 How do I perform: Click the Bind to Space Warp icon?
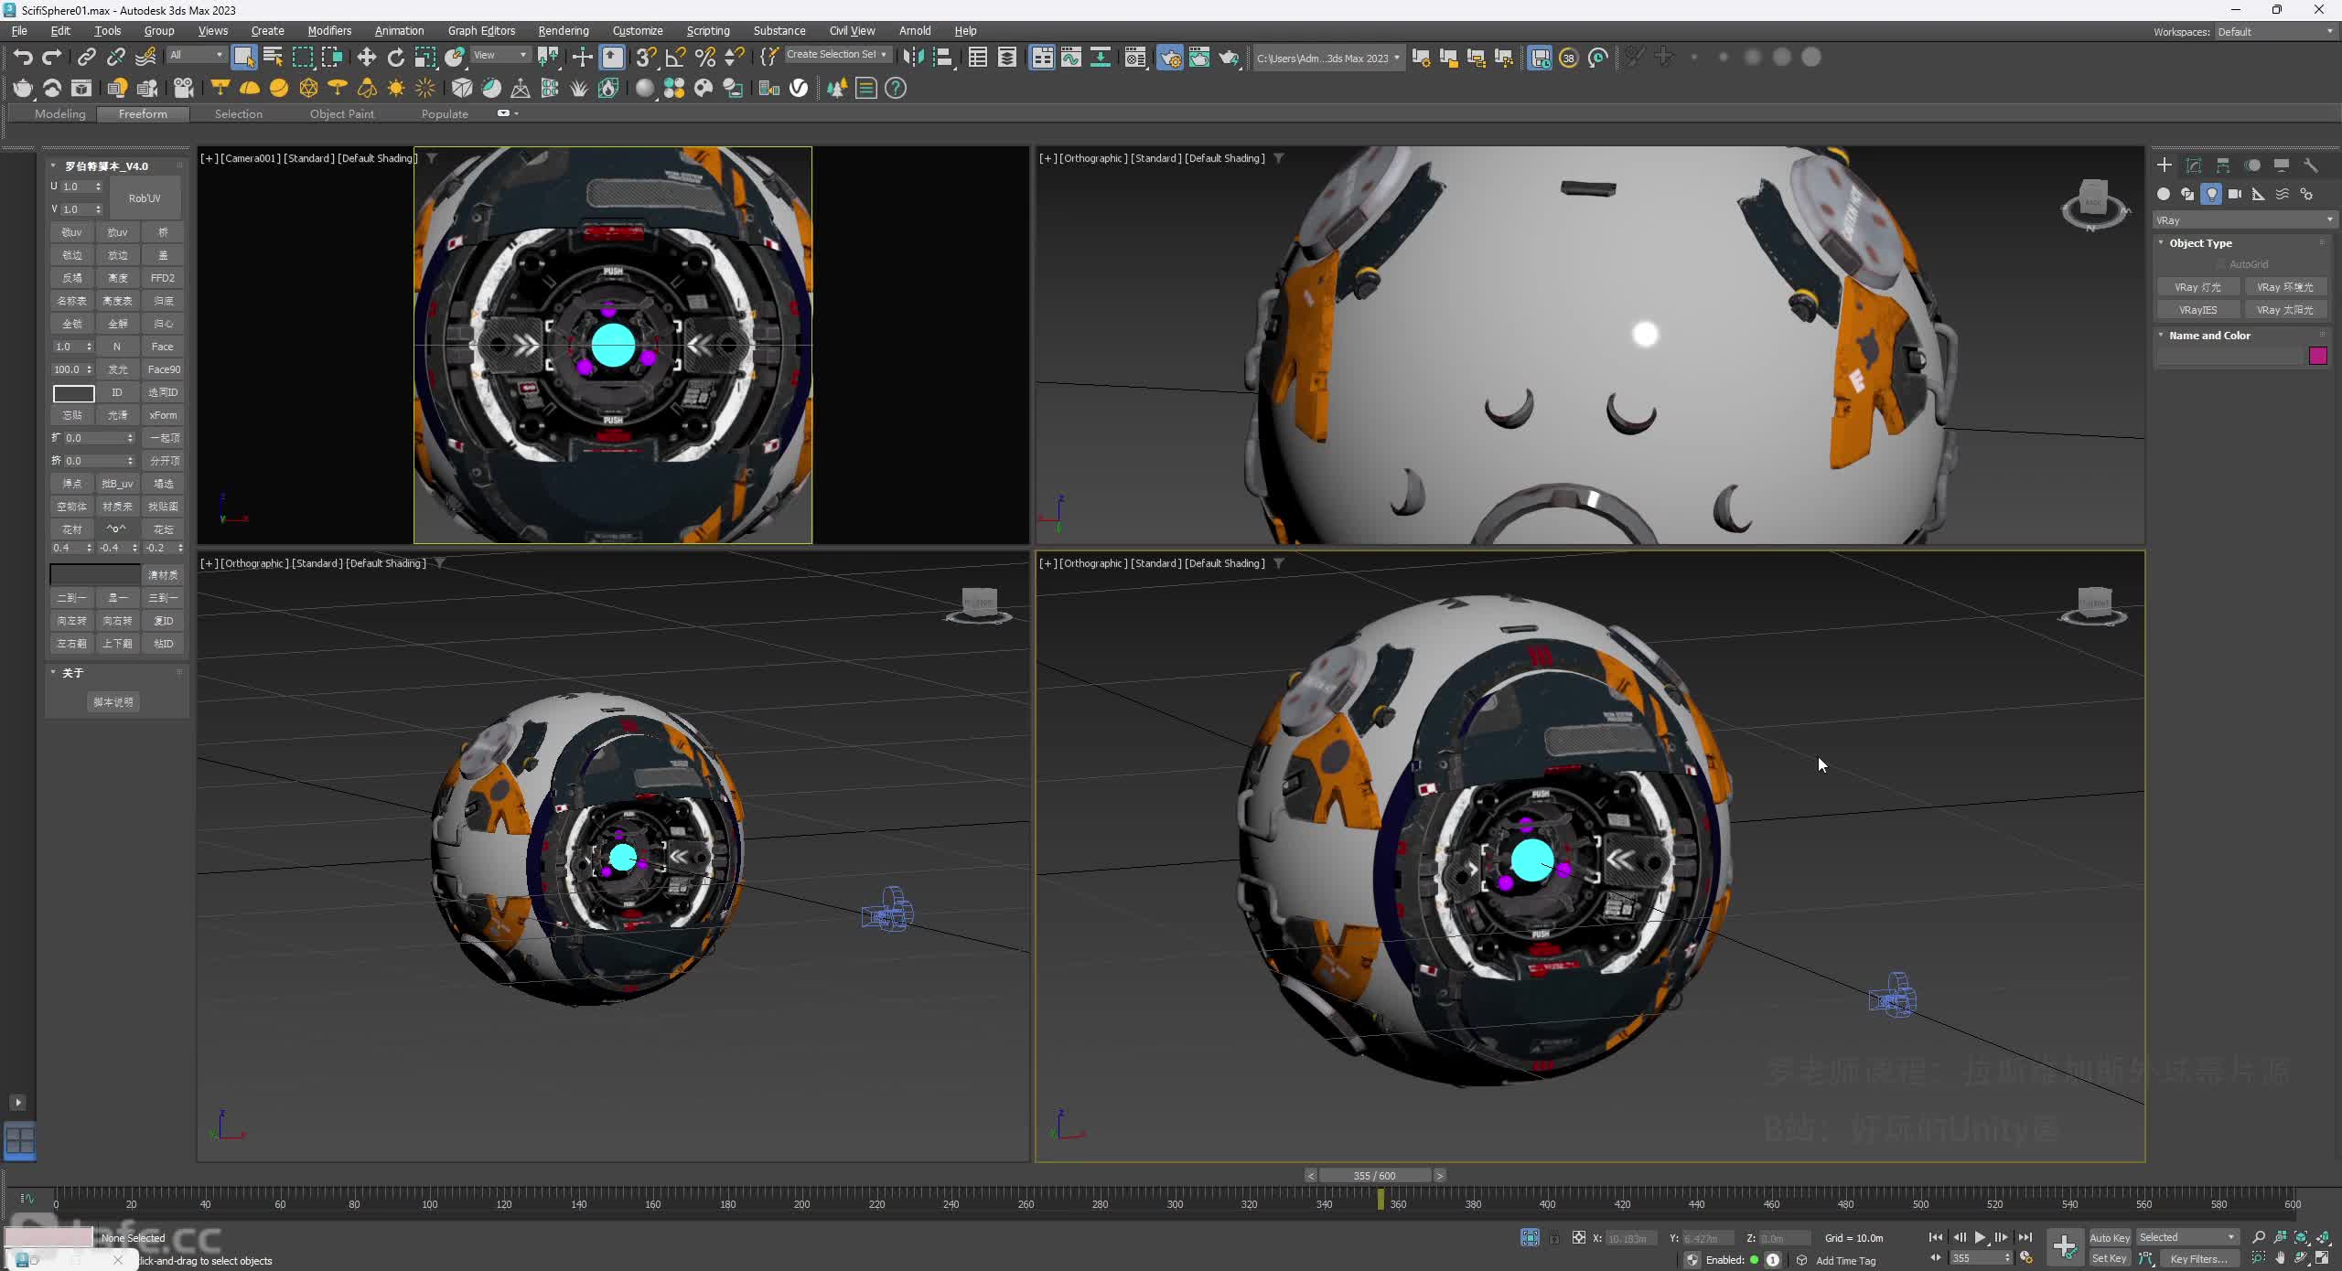(x=145, y=58)
